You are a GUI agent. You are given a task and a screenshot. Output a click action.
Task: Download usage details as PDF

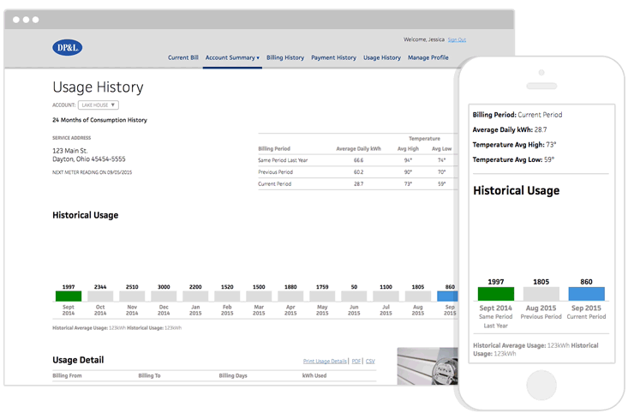356,362
